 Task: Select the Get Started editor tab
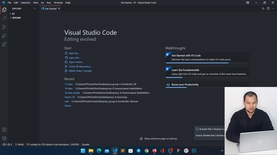[51, 9]
